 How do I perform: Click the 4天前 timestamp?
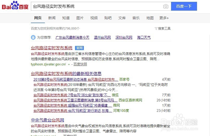point(166,79)
